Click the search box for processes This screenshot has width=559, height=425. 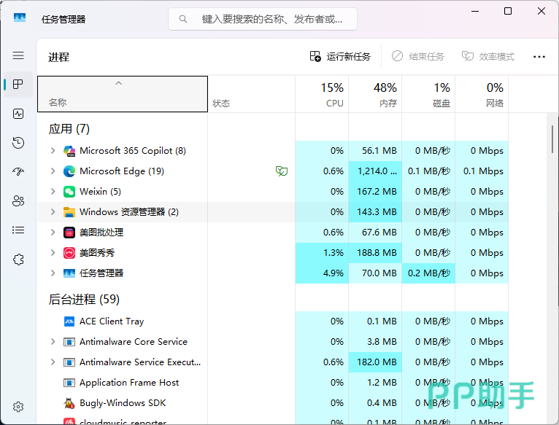click(263, 19)
